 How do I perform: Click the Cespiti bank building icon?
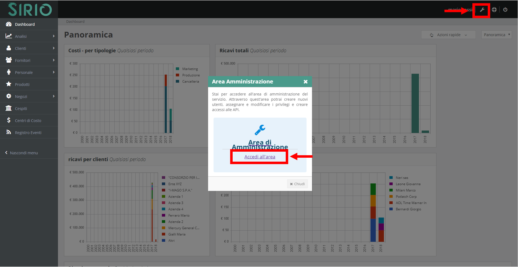click(x=9, y=108)
